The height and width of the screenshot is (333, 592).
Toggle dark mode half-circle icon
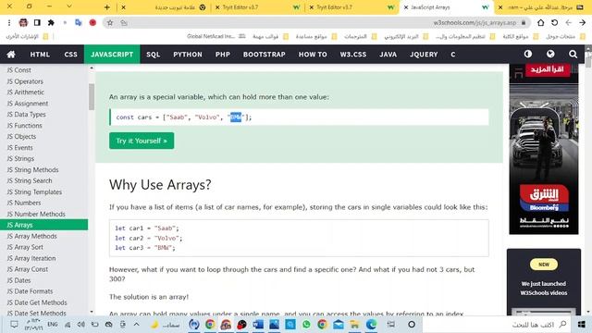(x=528, y=54)
